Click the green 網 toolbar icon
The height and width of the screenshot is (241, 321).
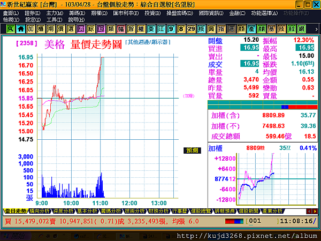click(301, 29)
